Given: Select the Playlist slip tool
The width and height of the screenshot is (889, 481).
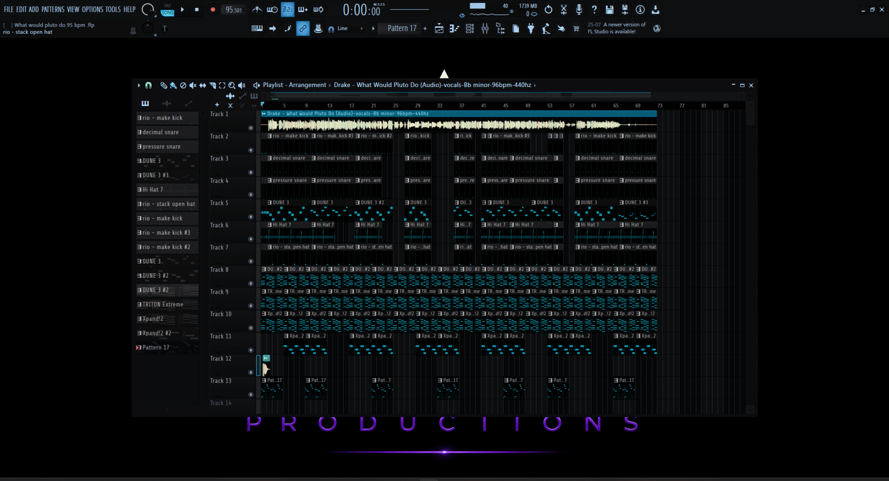Looking at the screenshot, I should coord(203,85).
